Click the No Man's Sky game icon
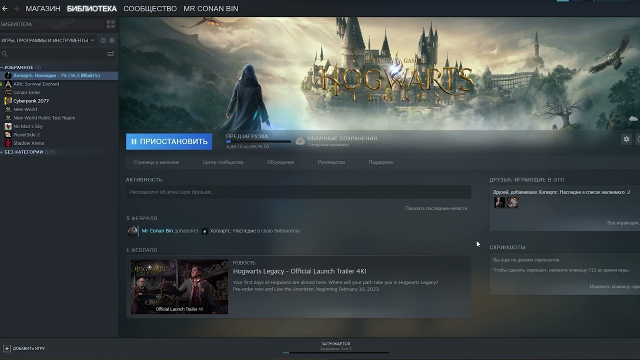The width and height of the screenshot is (640, 360). click(x=8, y=126)
